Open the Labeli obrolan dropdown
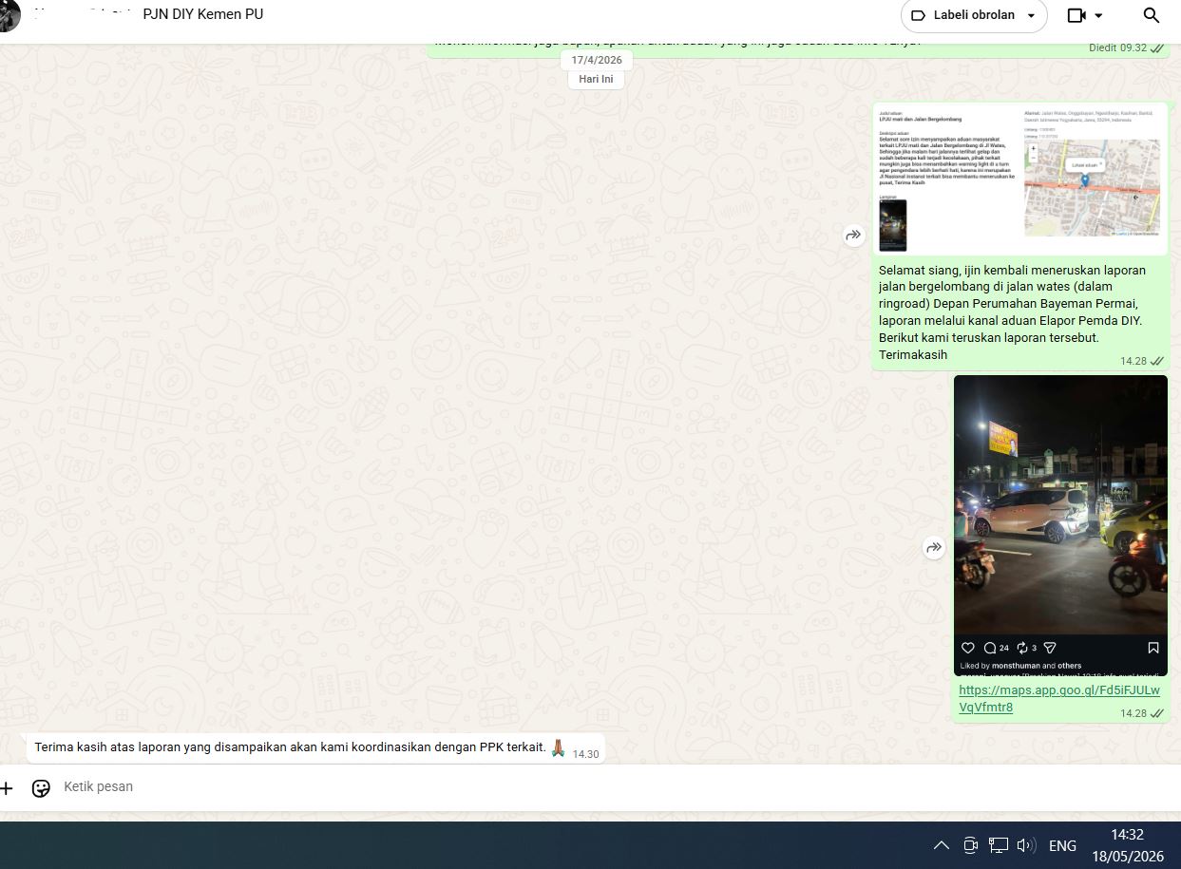1181x869 pixels. pos(974,15)
